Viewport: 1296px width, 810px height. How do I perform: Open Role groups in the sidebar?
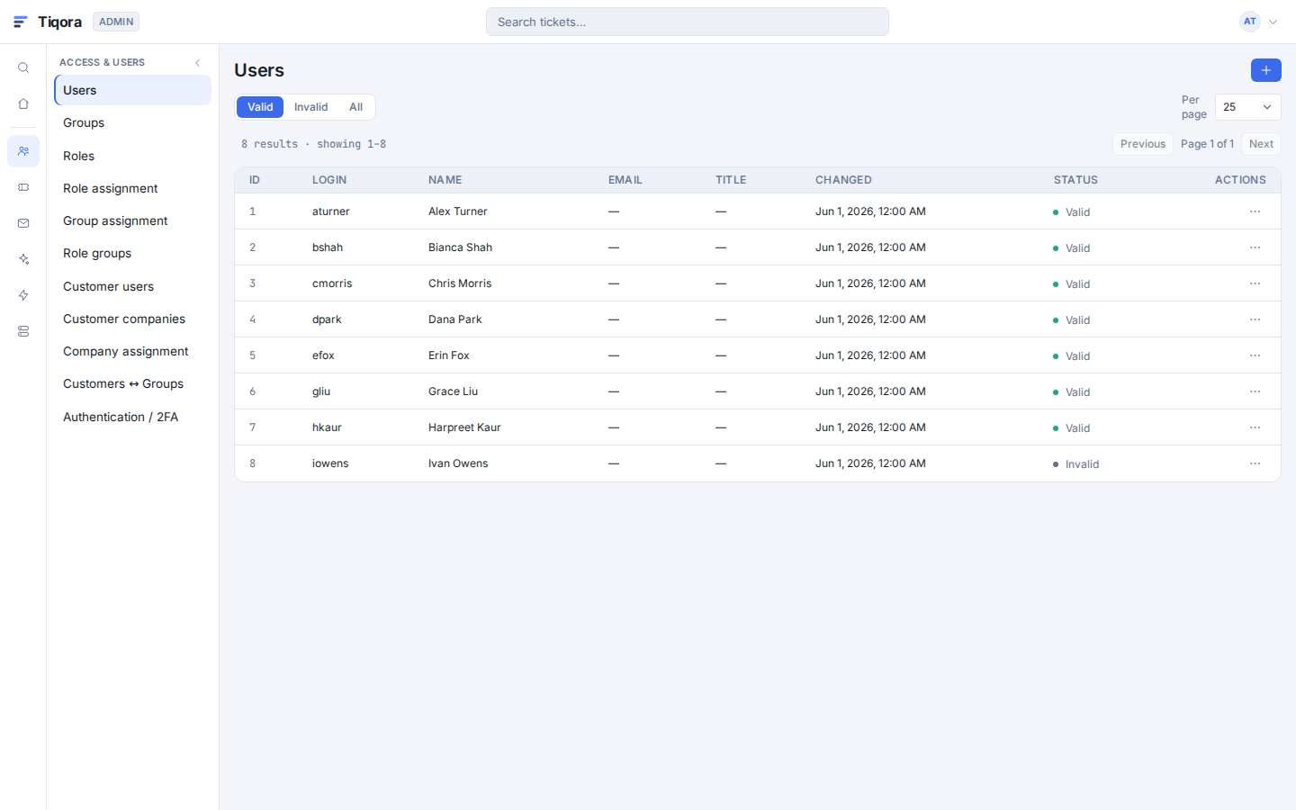pos(132,253)
